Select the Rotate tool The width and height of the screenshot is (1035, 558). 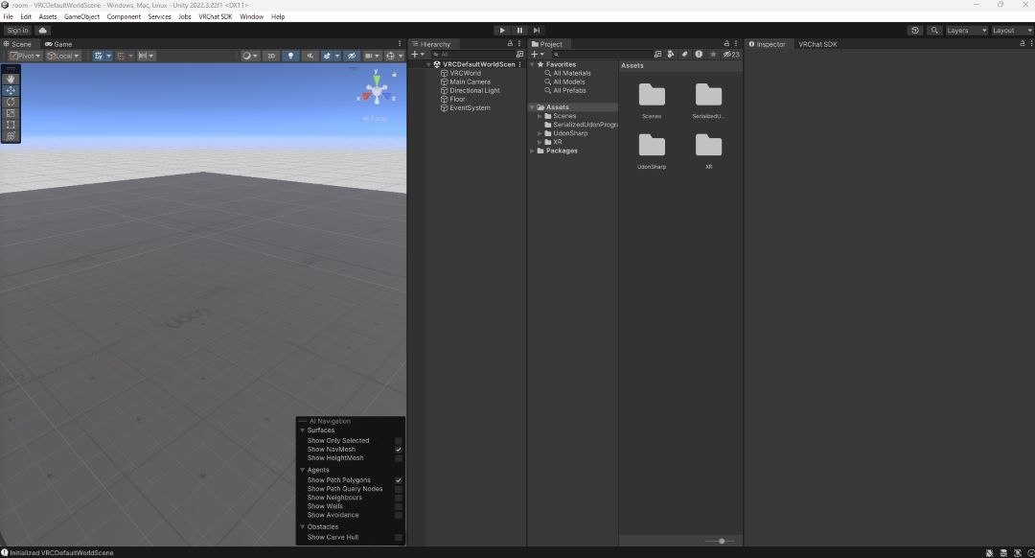click(x=11, y=102)
